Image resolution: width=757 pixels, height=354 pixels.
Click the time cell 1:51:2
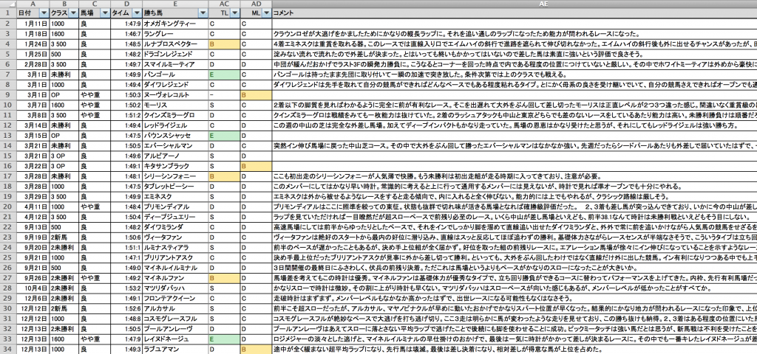click(x=126, y=115)
